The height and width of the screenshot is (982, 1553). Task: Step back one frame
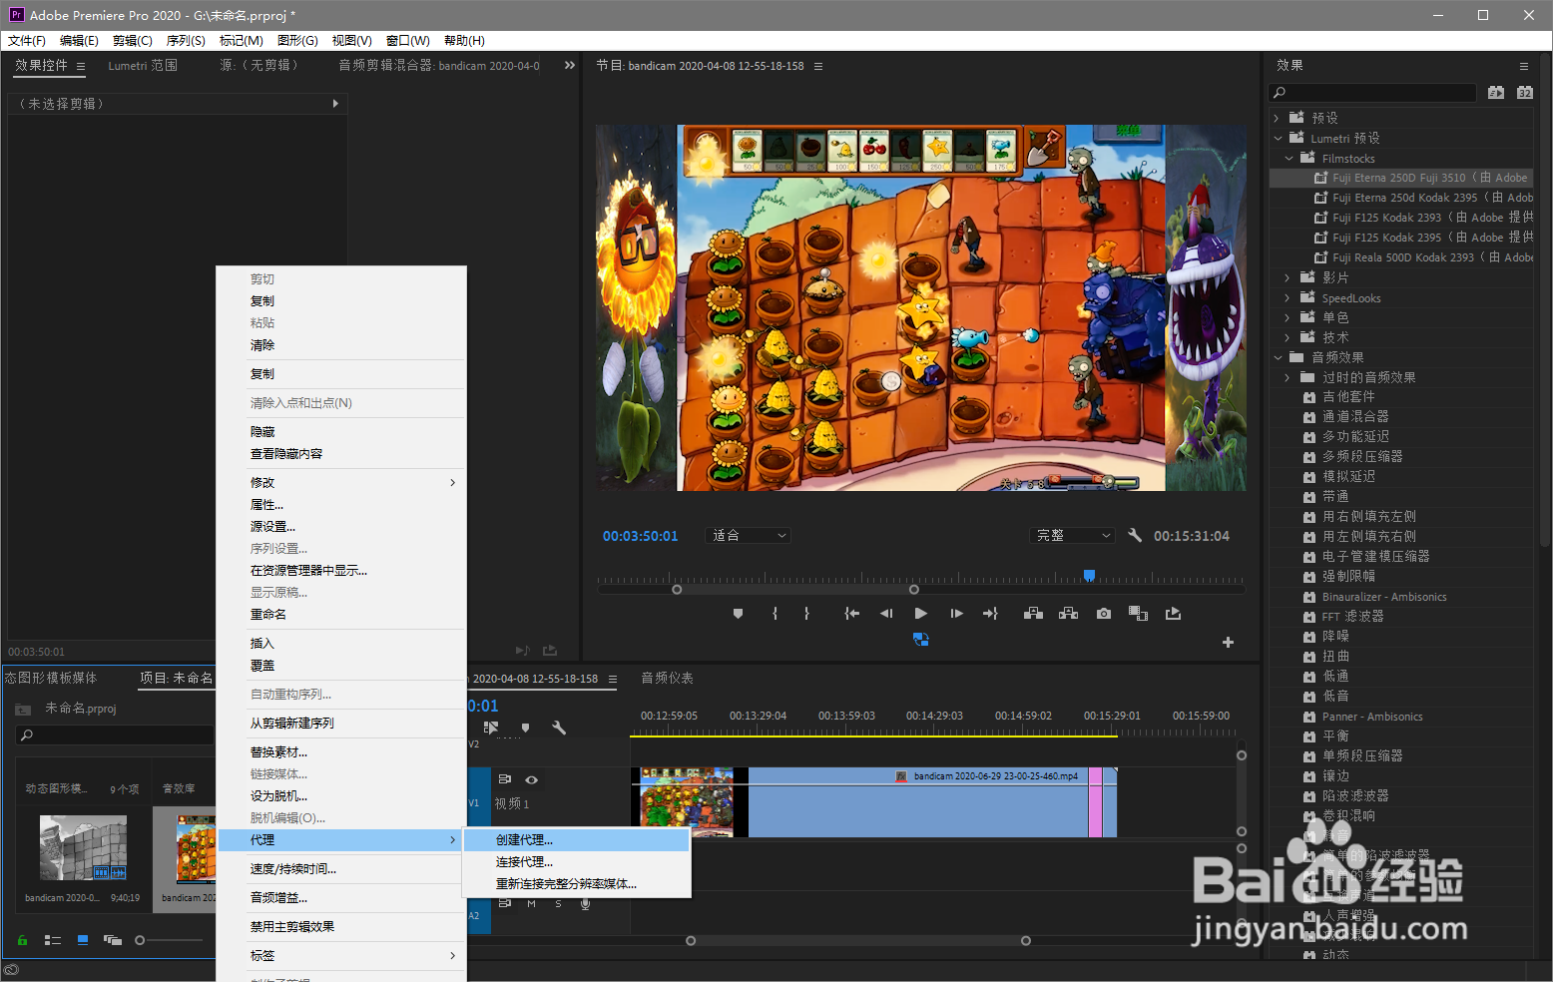[x=886, y=614]
